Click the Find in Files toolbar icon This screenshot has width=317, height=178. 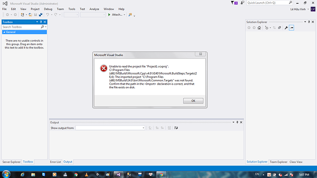[x=130, y=15]
